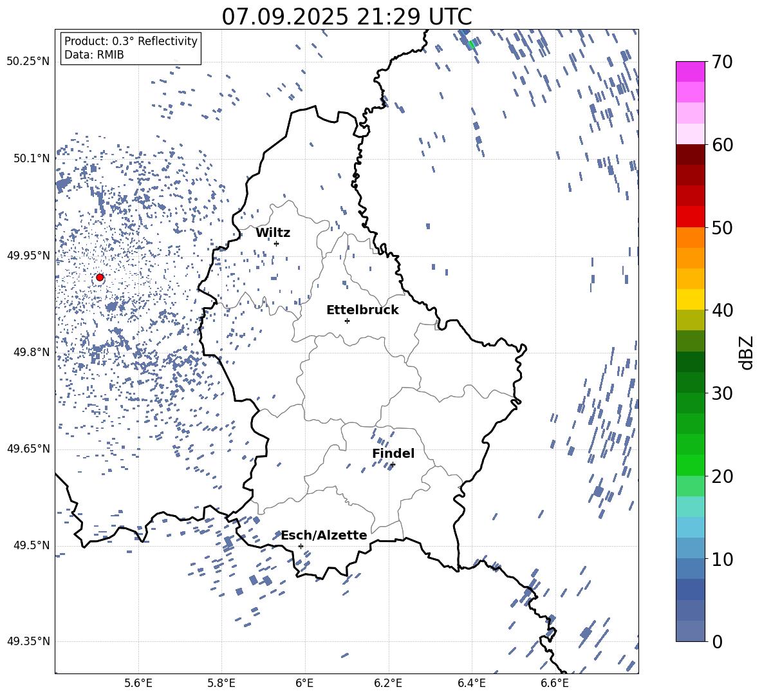
Task: Click the Wiltz station cross marker
Action: click(x=277, y=243)
